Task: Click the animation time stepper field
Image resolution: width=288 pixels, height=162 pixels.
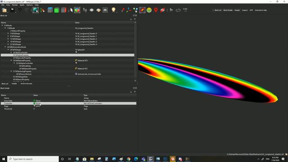Action: point(185,10)
